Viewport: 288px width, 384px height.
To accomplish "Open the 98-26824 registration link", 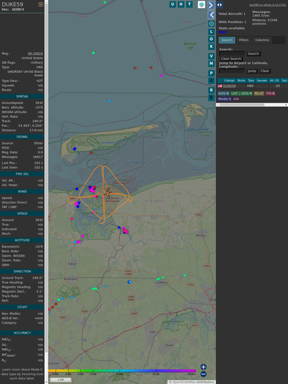I will pyautogui.click(x=35, y=53).
